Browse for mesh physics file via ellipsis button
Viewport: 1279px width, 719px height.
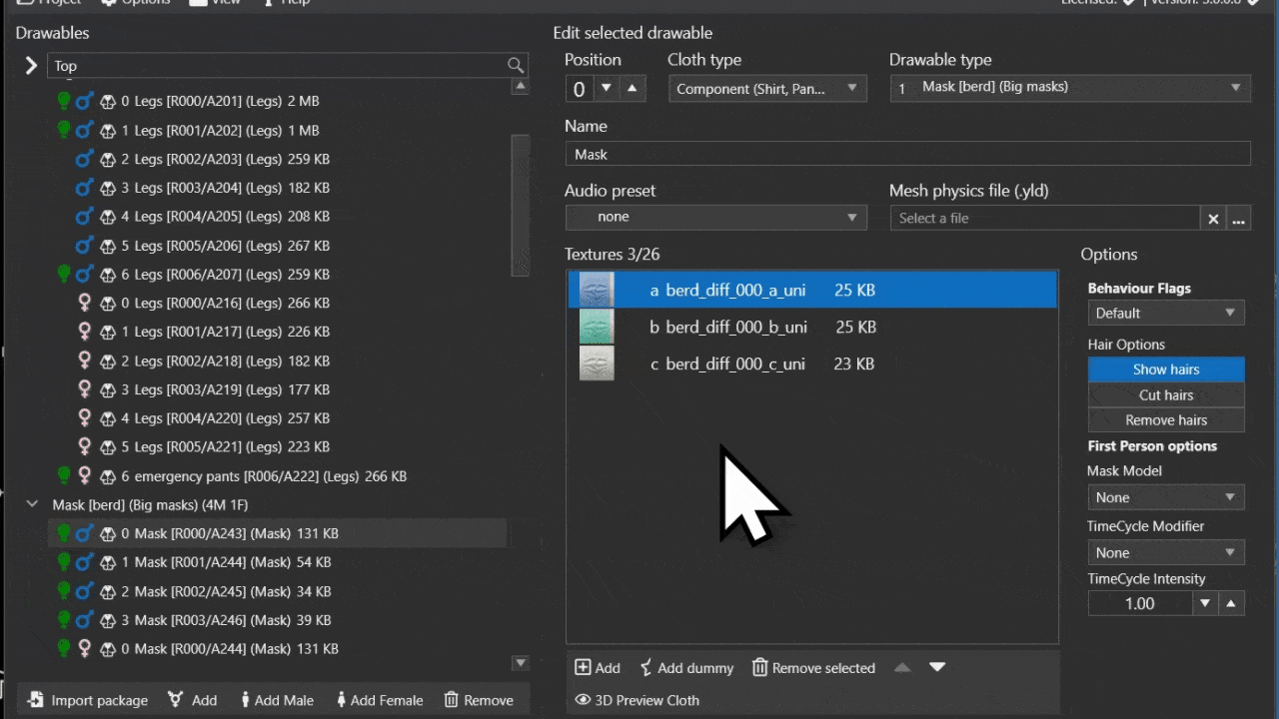[x=1239, y=219]
